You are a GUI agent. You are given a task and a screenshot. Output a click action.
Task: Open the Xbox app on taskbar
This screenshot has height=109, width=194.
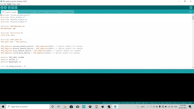pyautogui.click(x=90, y=106)
